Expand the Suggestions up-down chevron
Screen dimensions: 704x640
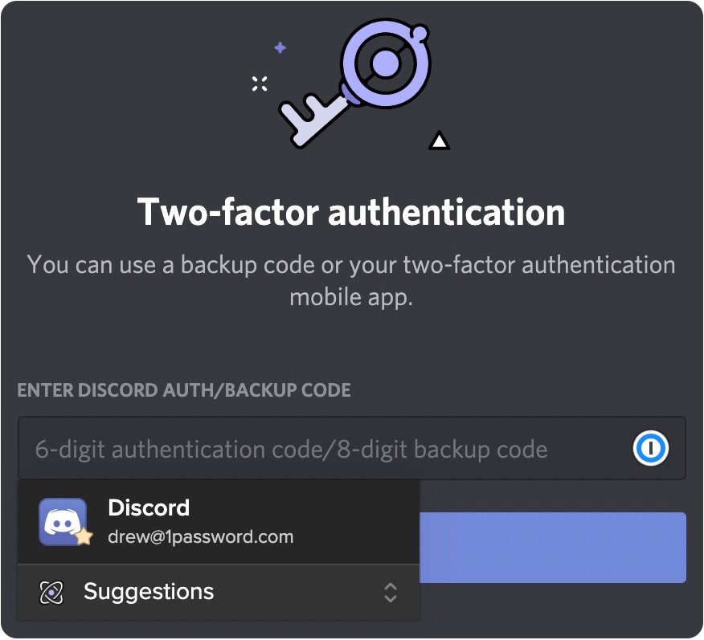(390, 593)
